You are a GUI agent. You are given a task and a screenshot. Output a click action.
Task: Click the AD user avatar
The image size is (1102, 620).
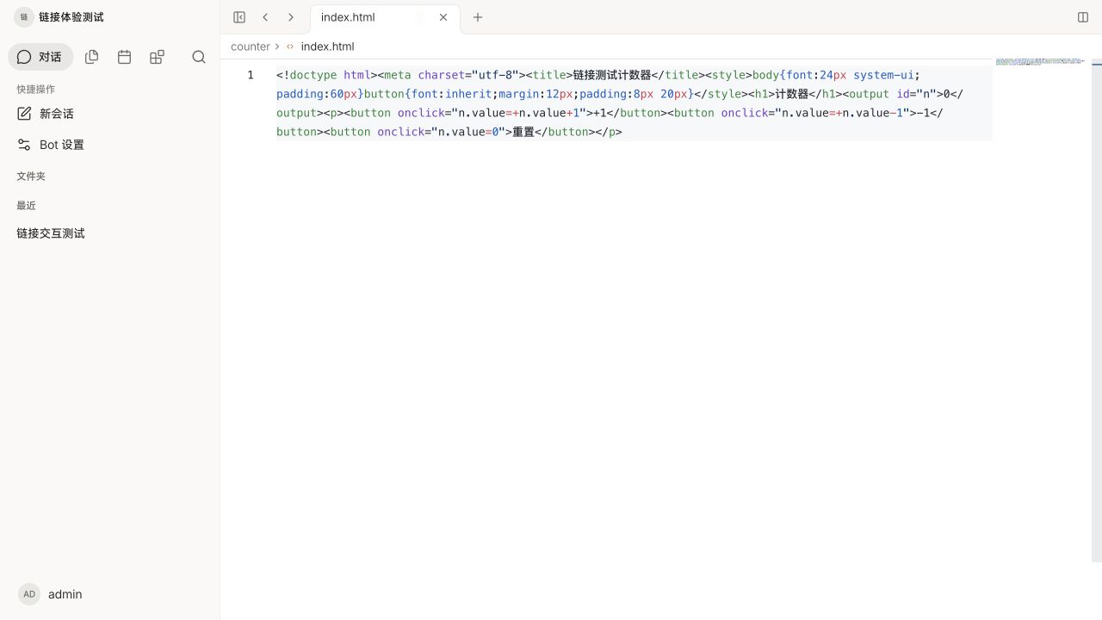click(x=29, y=594)
